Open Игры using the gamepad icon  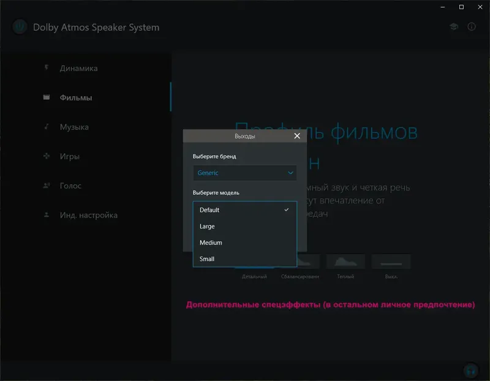pos(45,156)
